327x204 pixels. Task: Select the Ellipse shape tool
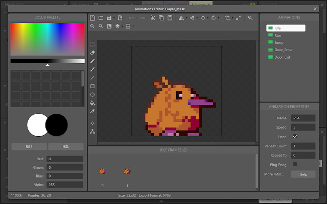[92, 95]
